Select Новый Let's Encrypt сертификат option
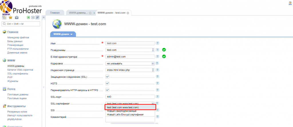Screen dimensions: 293x127 tap(125, 114)
